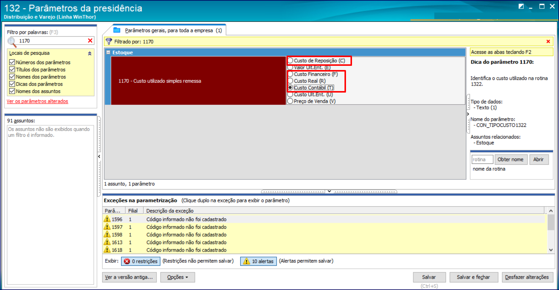Select Custo Financeiro (F) option
The image size is (559, 290).
[290, 74]
